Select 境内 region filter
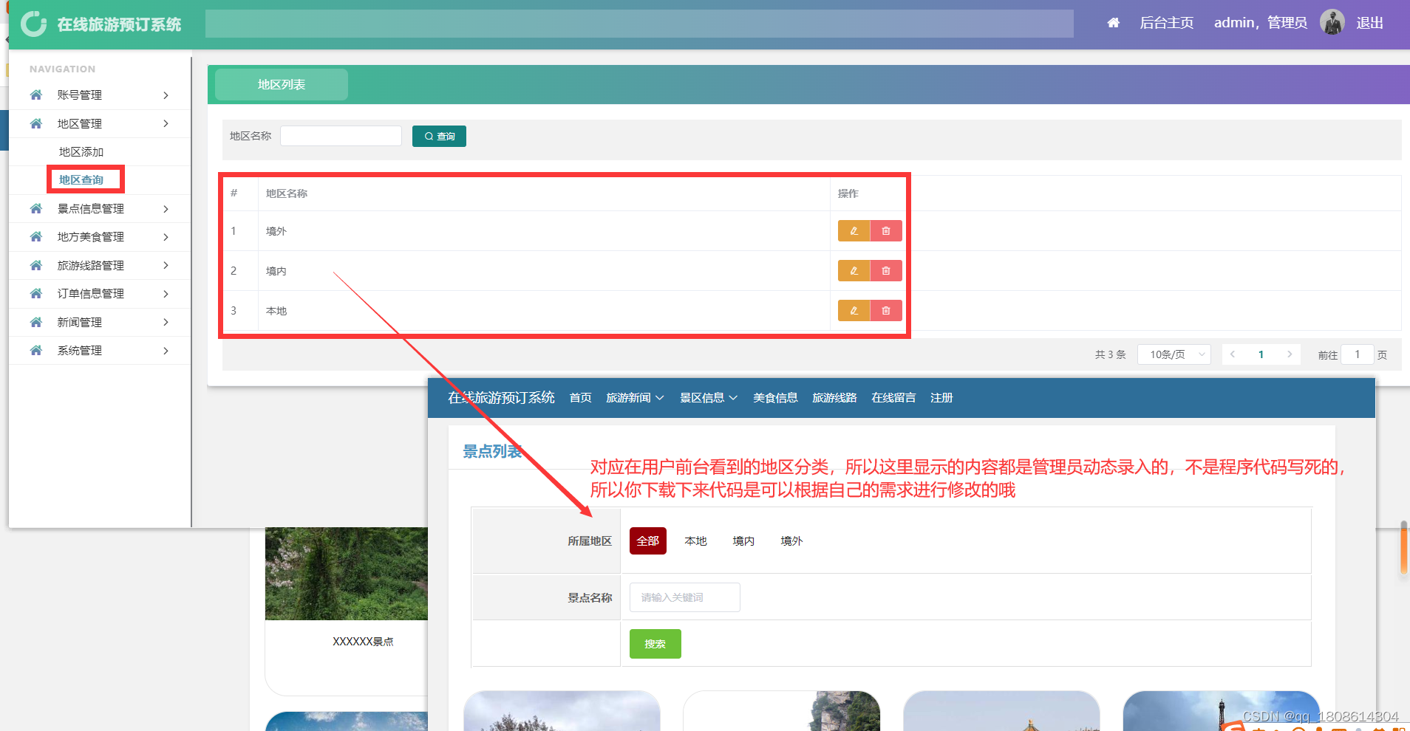Viewport: 1410px width, 731px height. point(743,540)
